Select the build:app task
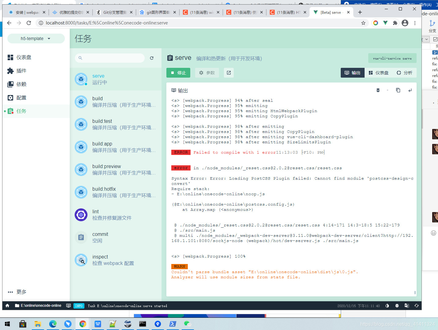This screenshot has height=330, width=438. 116,147
